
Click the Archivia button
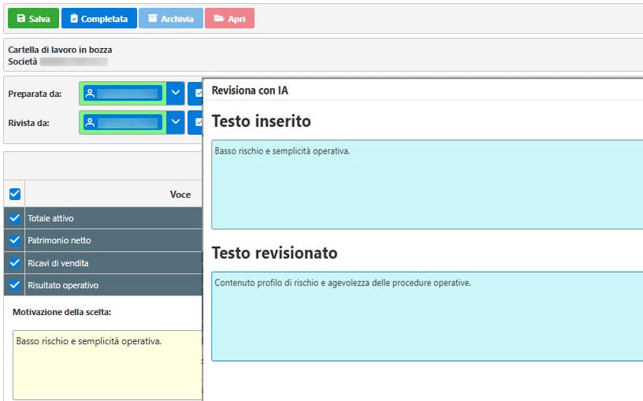pos(170,18)
